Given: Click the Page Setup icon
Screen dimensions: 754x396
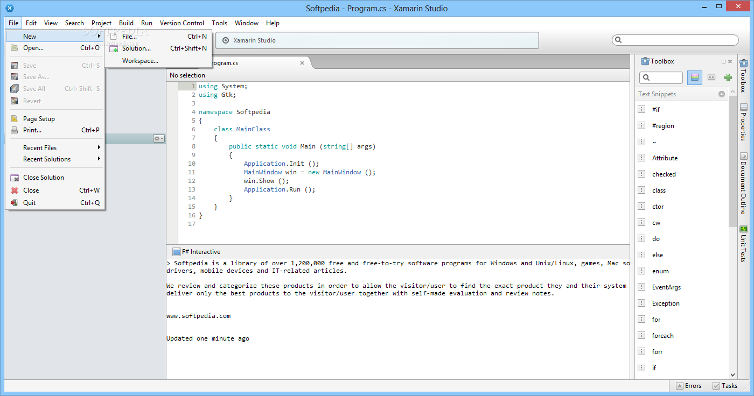Looking at the screenshot, I should click(x=15, y=119).
